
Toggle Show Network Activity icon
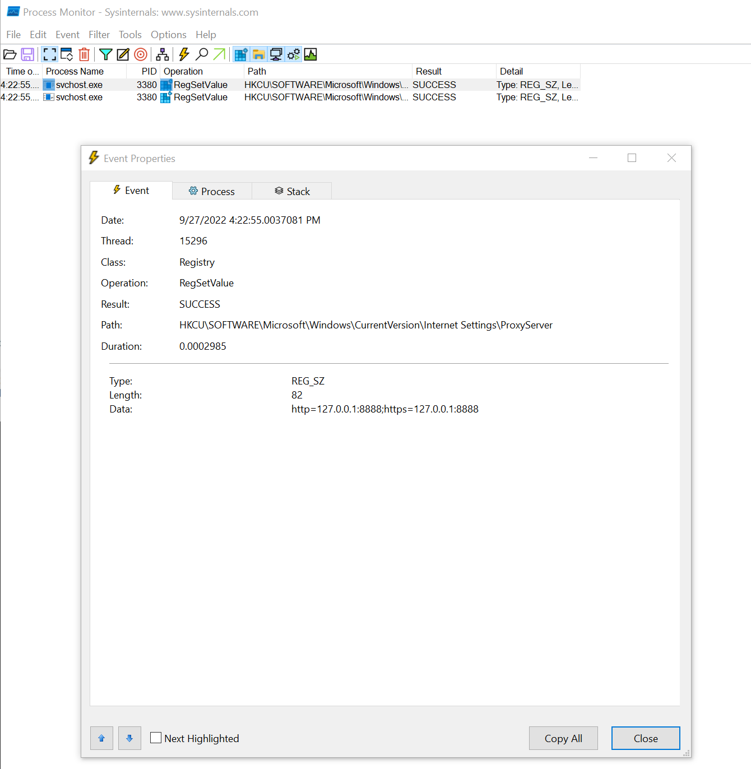pos(275,54)
